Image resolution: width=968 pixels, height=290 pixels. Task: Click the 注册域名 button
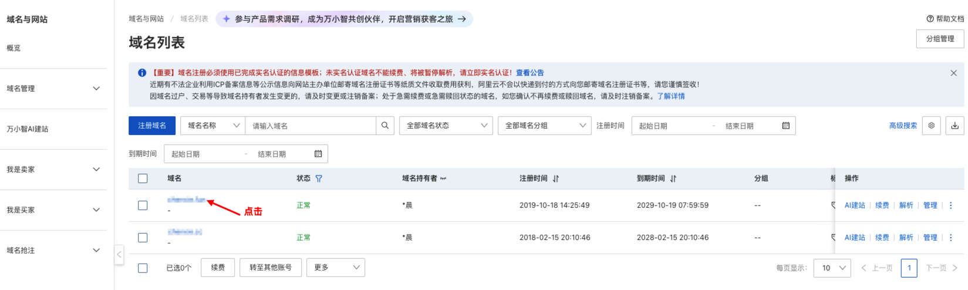tap(152, 126)
